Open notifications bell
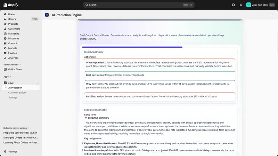This screenshot has width=278, height=156. coord(241,5)
